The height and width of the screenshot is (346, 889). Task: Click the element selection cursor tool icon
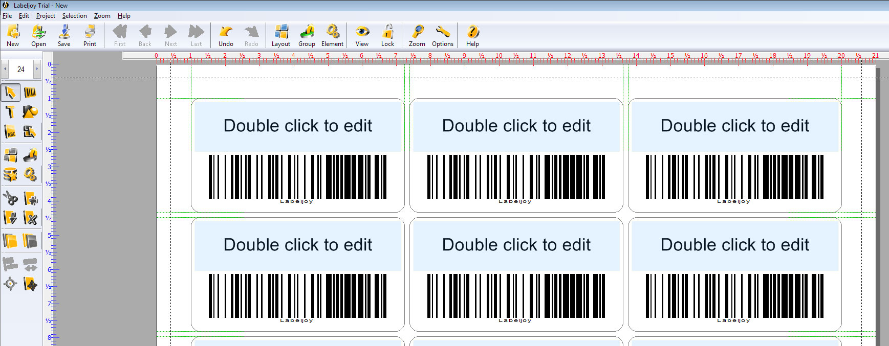[30, 132]
